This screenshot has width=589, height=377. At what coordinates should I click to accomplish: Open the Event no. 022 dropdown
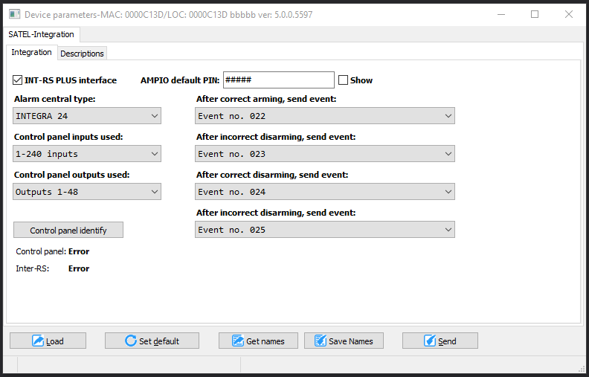[x=324, y=116]
